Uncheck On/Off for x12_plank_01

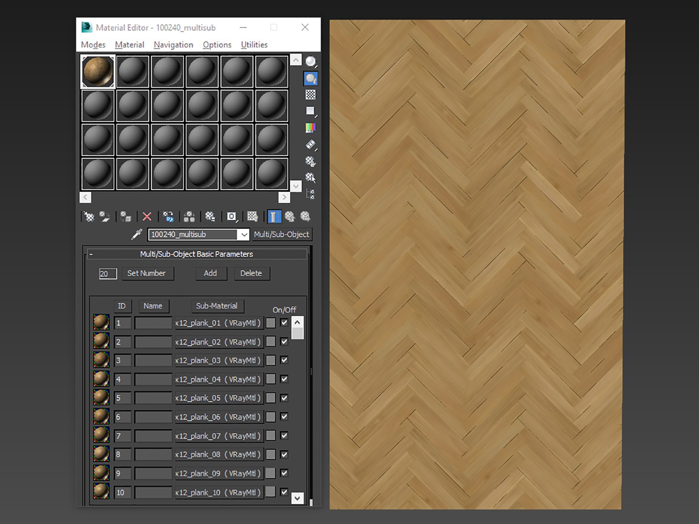284,322
